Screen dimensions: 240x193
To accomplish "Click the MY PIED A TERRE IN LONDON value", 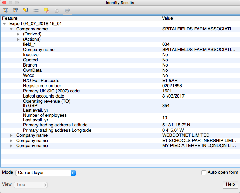I will [x=199, y=146].
